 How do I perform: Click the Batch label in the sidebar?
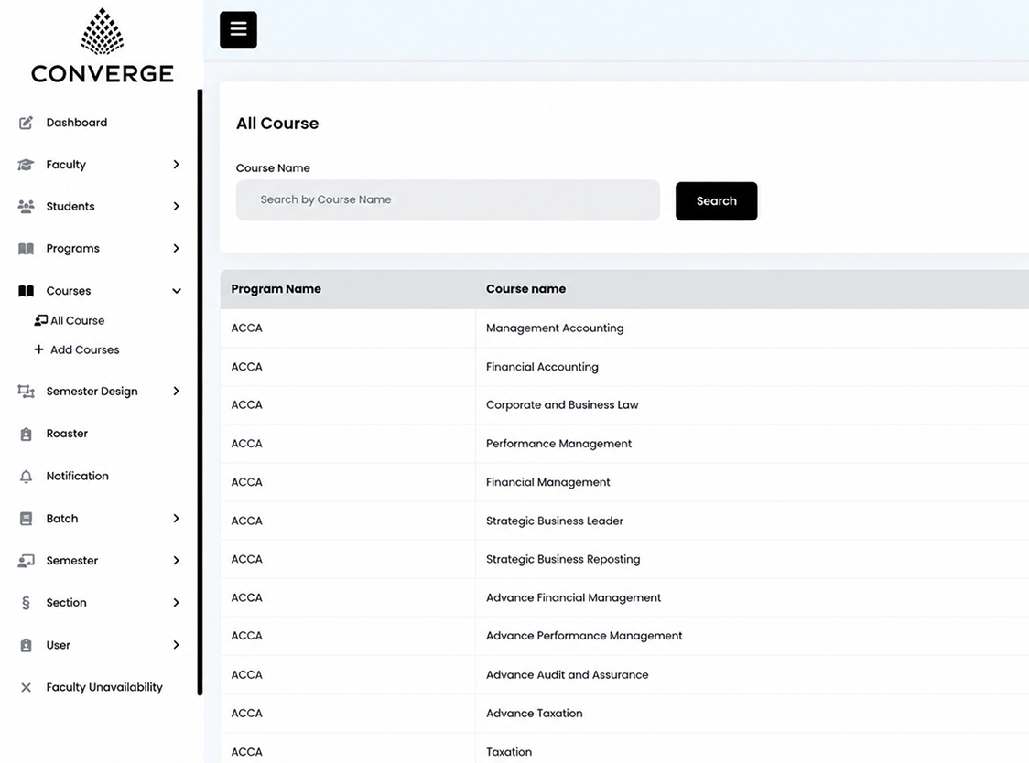tap(61, 519)
